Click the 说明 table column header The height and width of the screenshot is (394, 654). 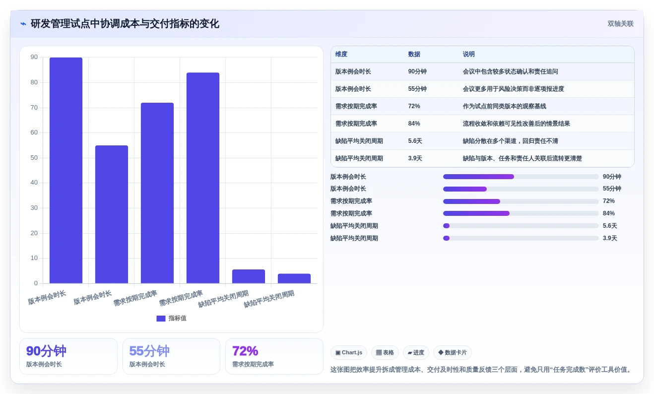pyautogui.click(x=469, y=54)
